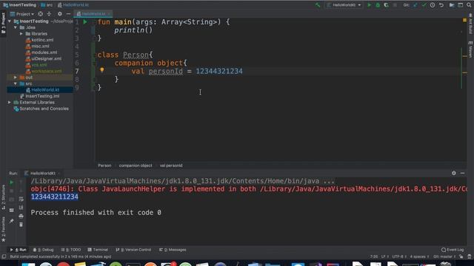The image size is (474, 266).
Task: Open the Debug tool window tab
Action: [43, 250]
